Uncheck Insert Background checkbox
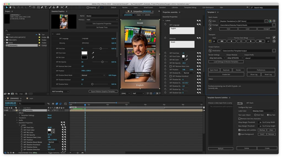Image resolution: width=282 pixels, height=158 pixels. (239, 134)
